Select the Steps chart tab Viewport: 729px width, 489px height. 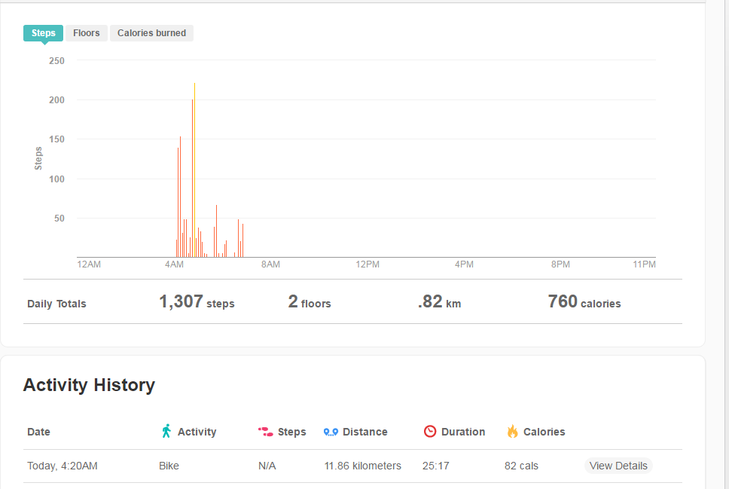(43, 33)
